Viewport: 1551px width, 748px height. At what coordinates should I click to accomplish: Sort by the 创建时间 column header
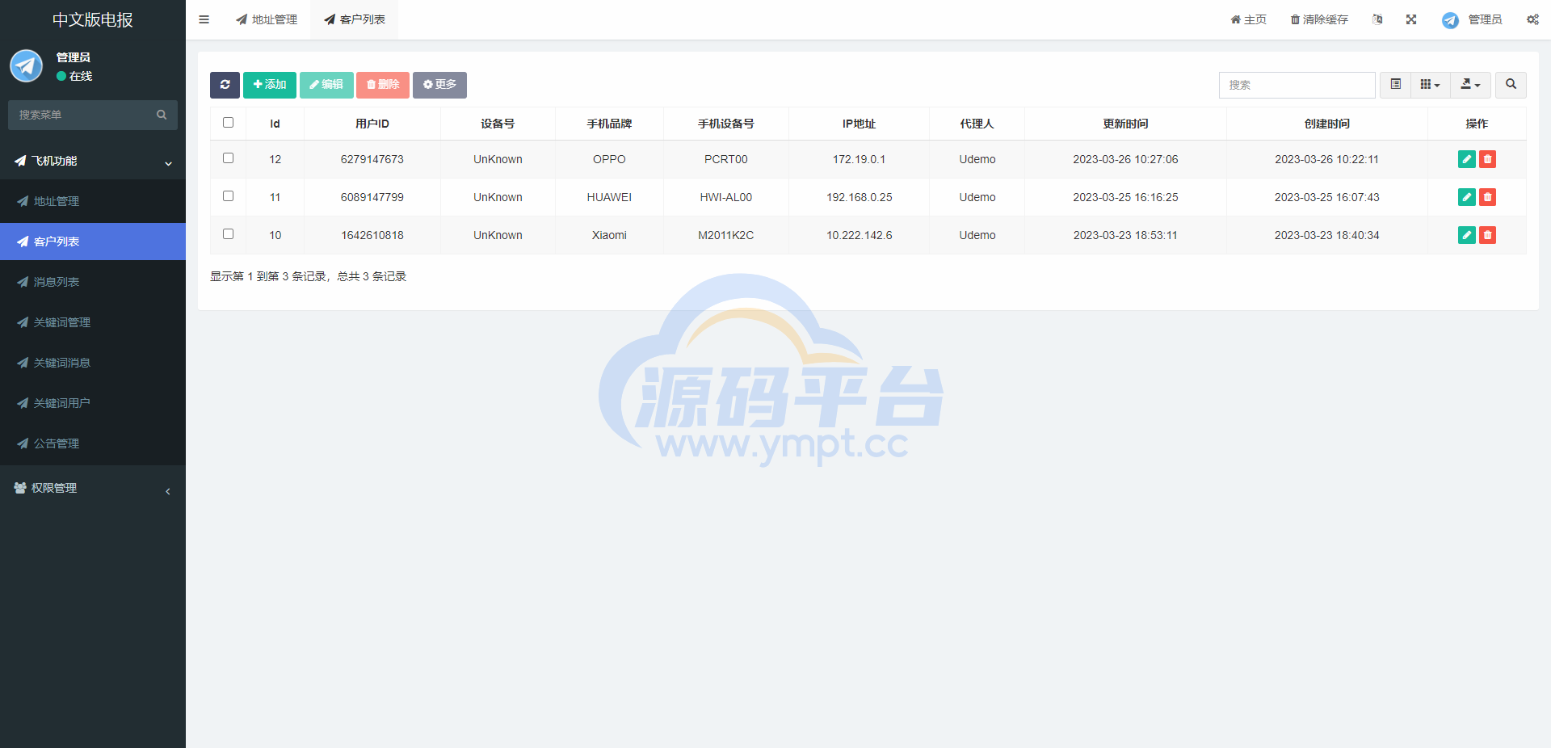pos(1327,124)
